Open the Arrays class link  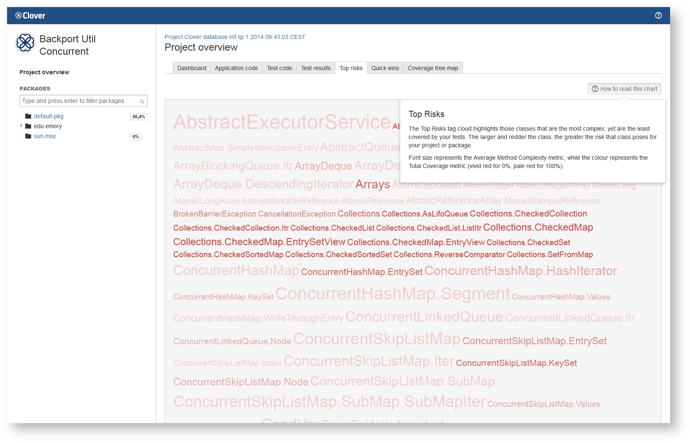point(373,185)
